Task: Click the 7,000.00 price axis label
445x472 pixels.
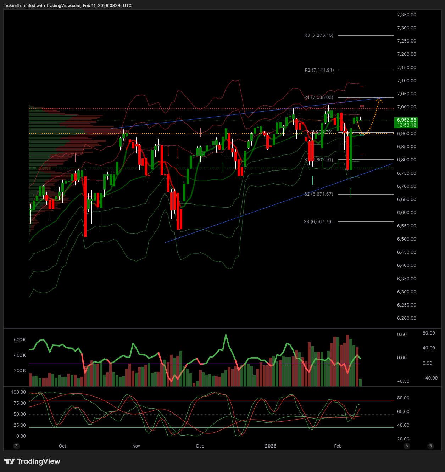Action: 406,107
